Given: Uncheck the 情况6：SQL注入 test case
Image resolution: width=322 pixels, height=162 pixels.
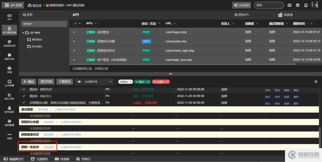Looking at the screenshot, I should tap(24, 96).
